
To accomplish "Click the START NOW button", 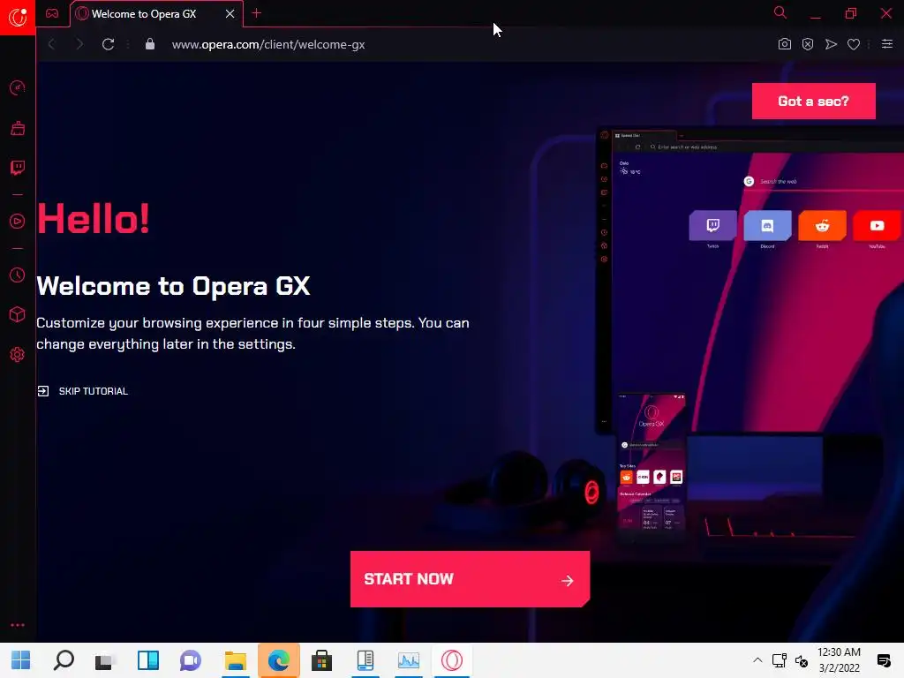I will click(470, 579).
